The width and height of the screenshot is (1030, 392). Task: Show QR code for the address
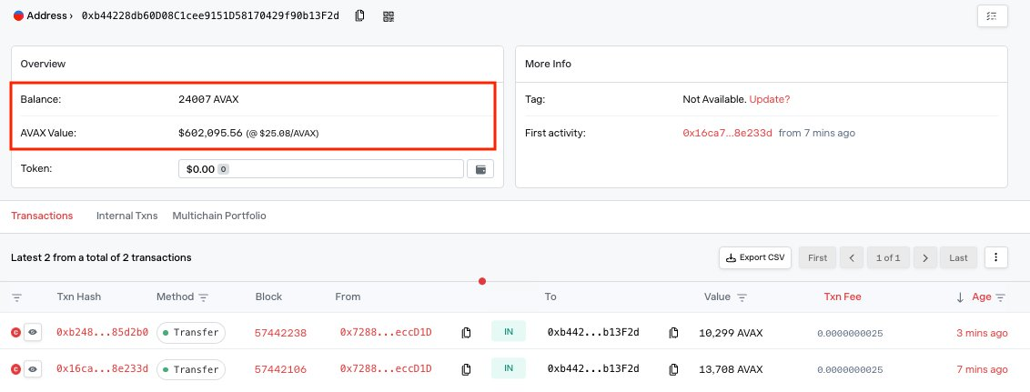(x=389, y=16)
